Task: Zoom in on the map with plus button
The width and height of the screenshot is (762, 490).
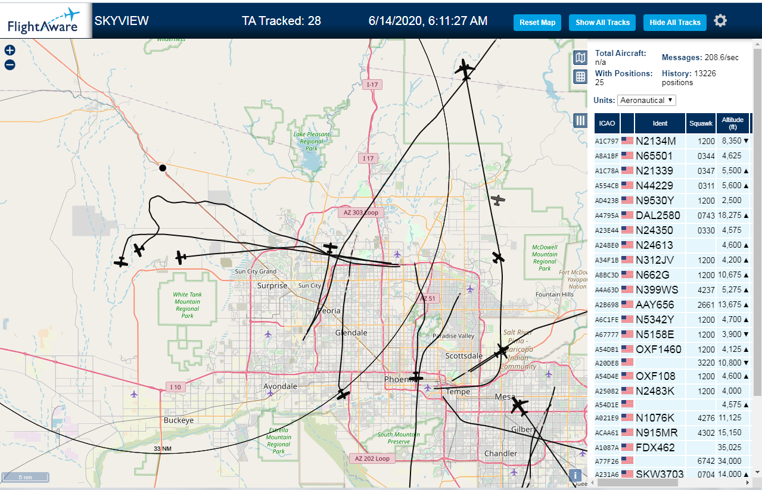Action: click(10, 51)
